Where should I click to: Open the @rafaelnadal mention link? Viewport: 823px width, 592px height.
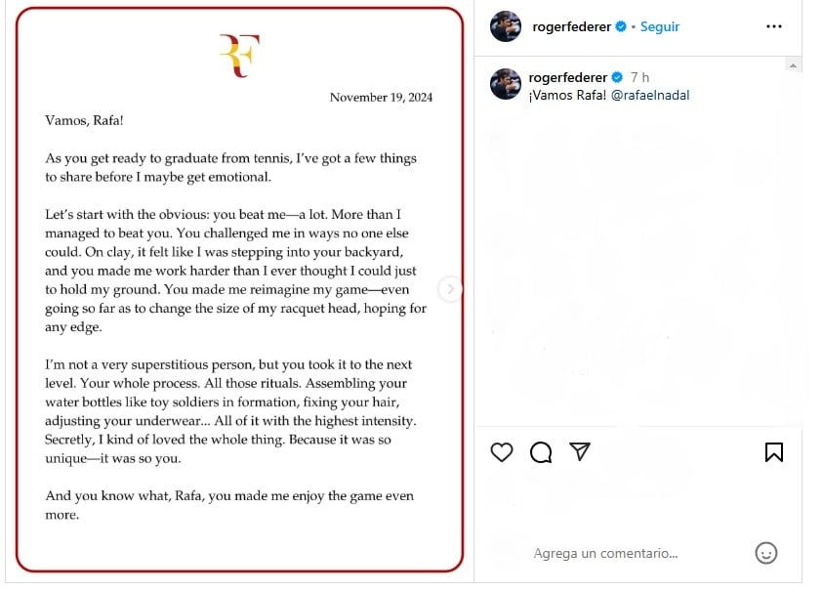tap(653, 95)
